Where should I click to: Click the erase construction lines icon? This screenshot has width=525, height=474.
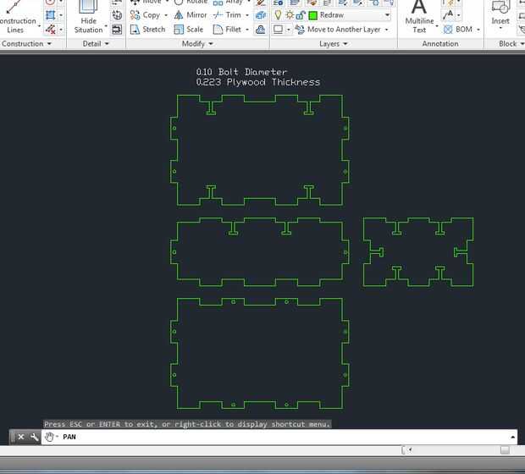tap(50, 30)
